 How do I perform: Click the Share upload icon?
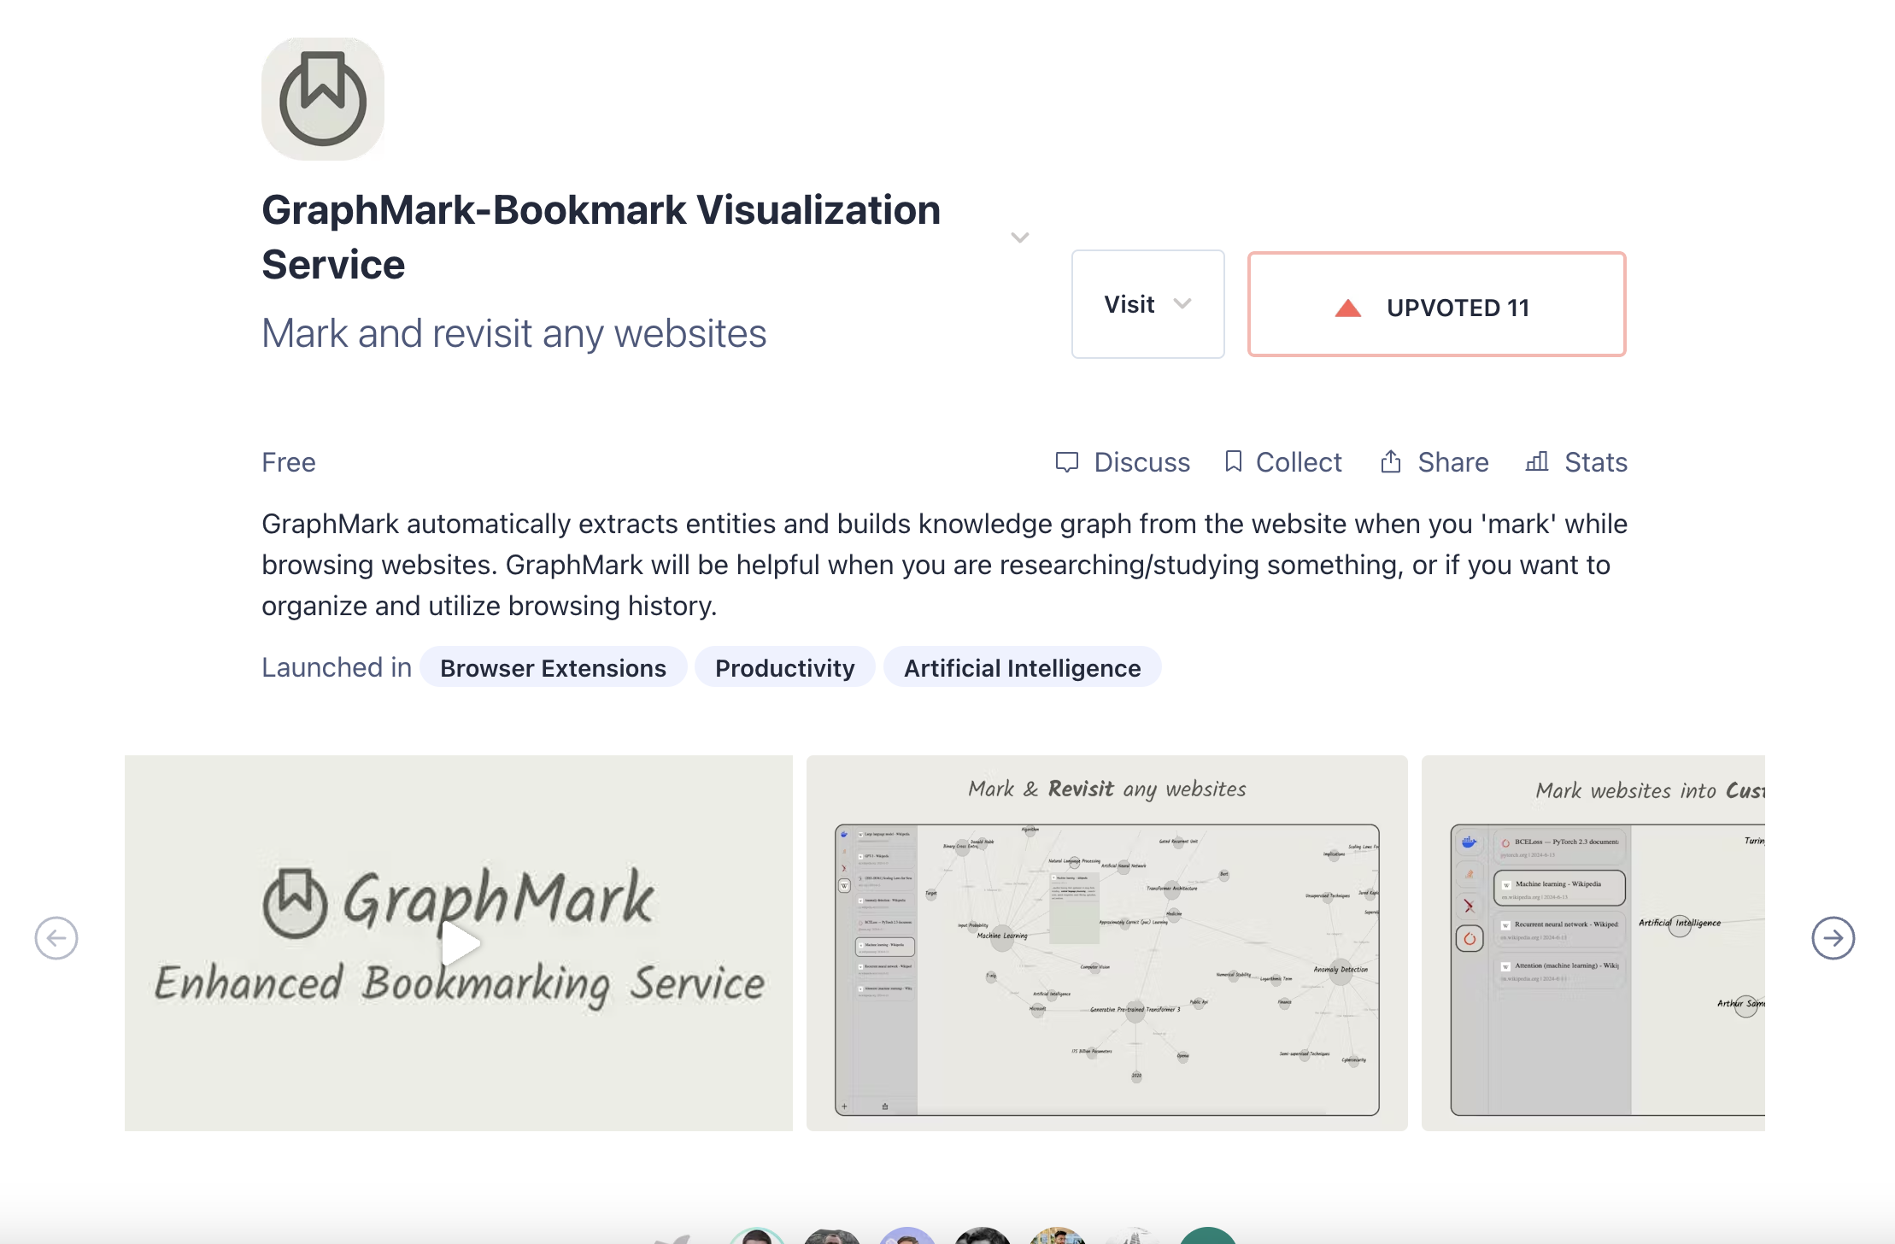point(1391,461)
